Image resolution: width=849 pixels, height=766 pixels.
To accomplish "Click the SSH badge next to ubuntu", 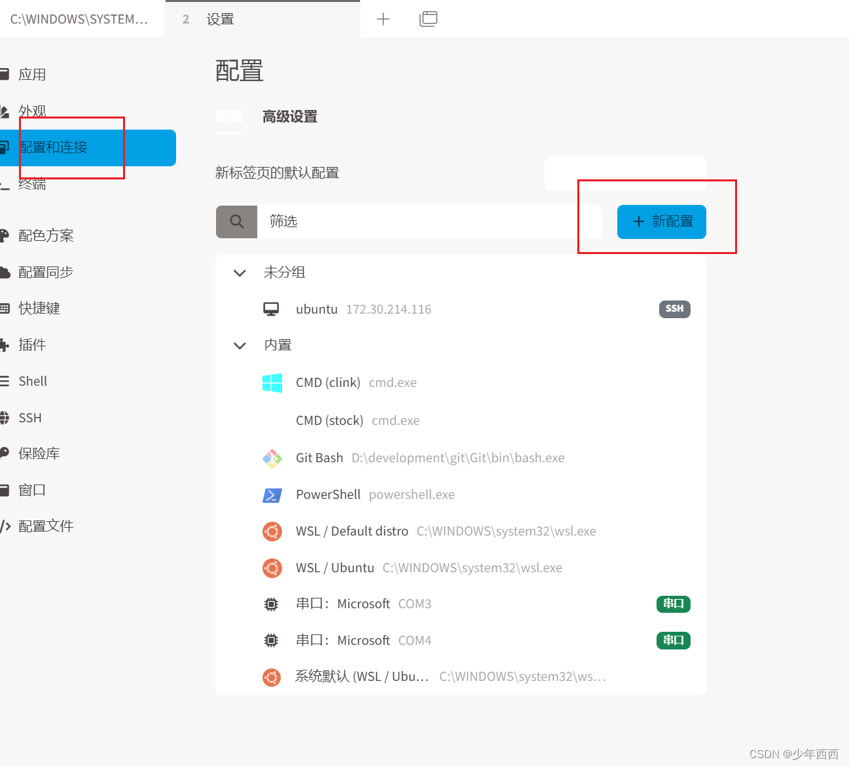I will tap(674, 308).
